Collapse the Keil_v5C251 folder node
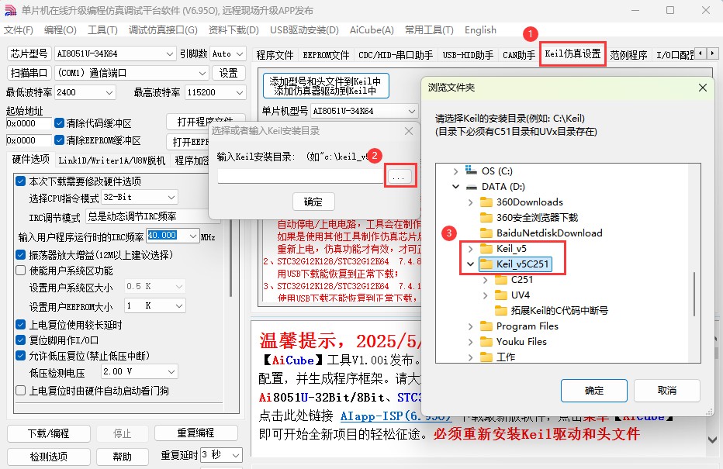Screen dimensions: 723x469 (470, 264)
